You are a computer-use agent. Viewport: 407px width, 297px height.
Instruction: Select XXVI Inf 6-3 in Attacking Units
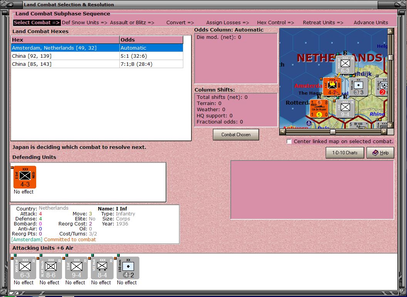25,268
